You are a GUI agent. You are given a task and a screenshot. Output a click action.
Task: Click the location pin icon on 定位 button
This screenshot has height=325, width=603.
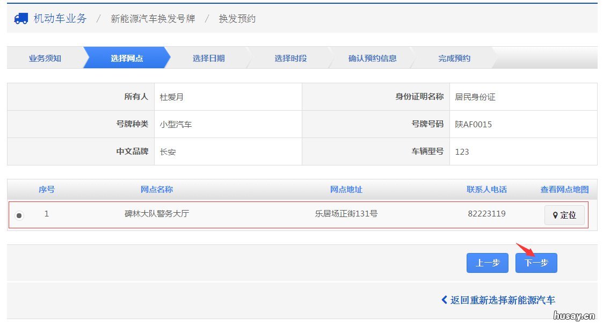tap(556, 215)
